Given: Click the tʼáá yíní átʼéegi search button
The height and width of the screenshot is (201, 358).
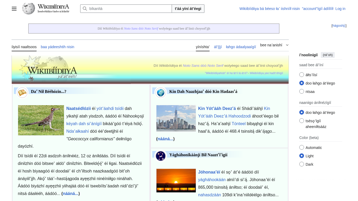Looking at the screenshot, I should tap(188, 9).
